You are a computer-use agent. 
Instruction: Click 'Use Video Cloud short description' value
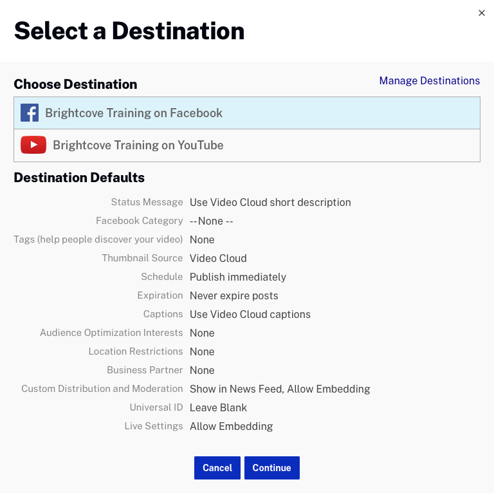[270, 202]
